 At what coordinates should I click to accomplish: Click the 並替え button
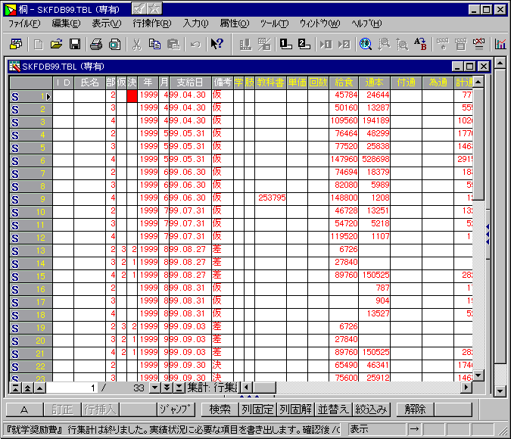click(x=333, y=409)
